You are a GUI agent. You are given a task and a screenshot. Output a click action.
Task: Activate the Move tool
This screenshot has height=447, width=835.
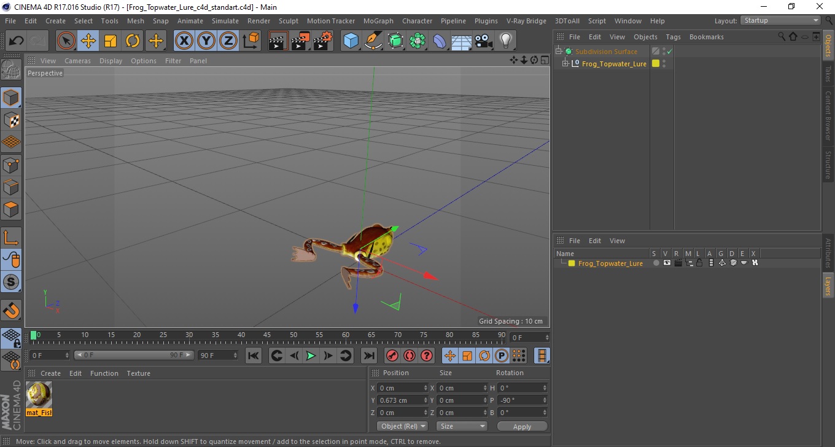pyautogui.click(x=88, y=41)
